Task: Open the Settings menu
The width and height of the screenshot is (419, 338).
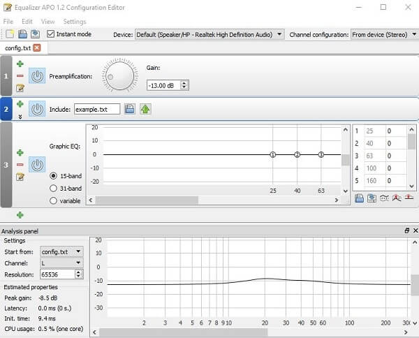Action: [75, 22]
